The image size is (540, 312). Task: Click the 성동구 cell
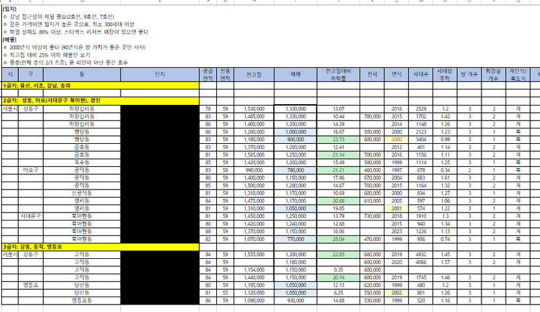coord(31,109)
